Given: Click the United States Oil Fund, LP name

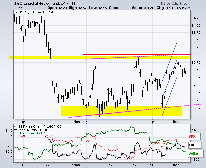Looking at the screenshot, I should pos(45,4).
